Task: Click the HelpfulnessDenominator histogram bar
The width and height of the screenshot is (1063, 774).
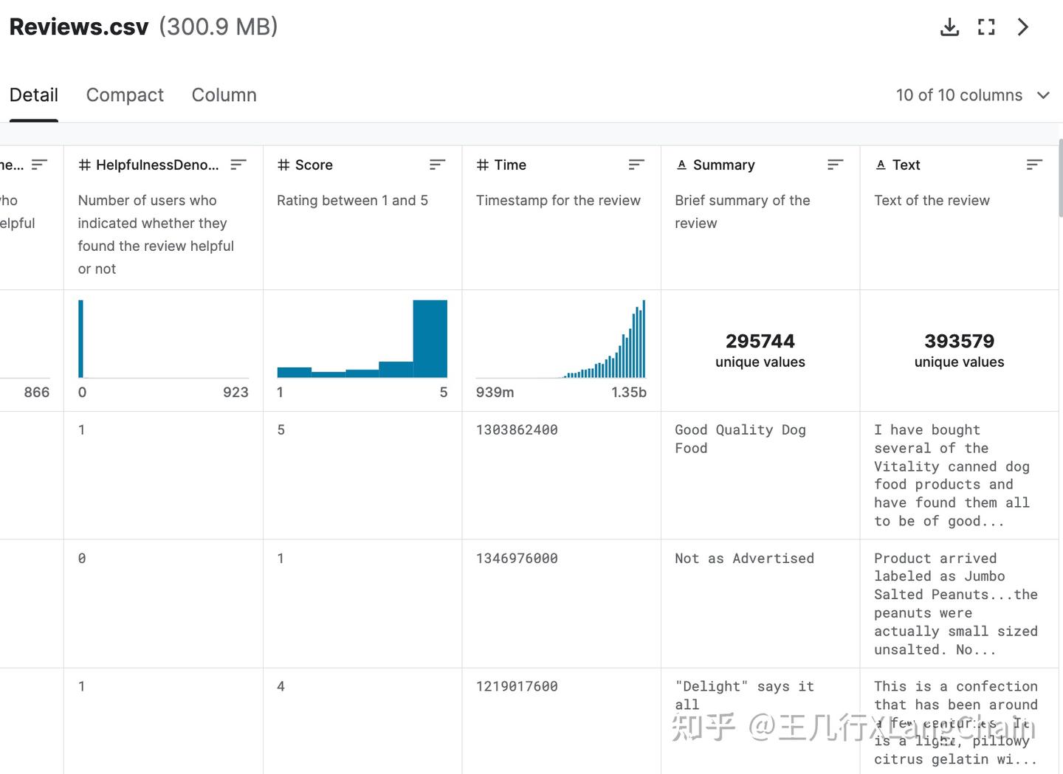Action: coord(81,339)
